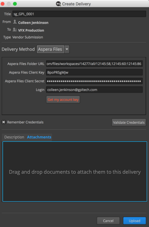
Task: Click Get my account key button
Action: point(63,100)
